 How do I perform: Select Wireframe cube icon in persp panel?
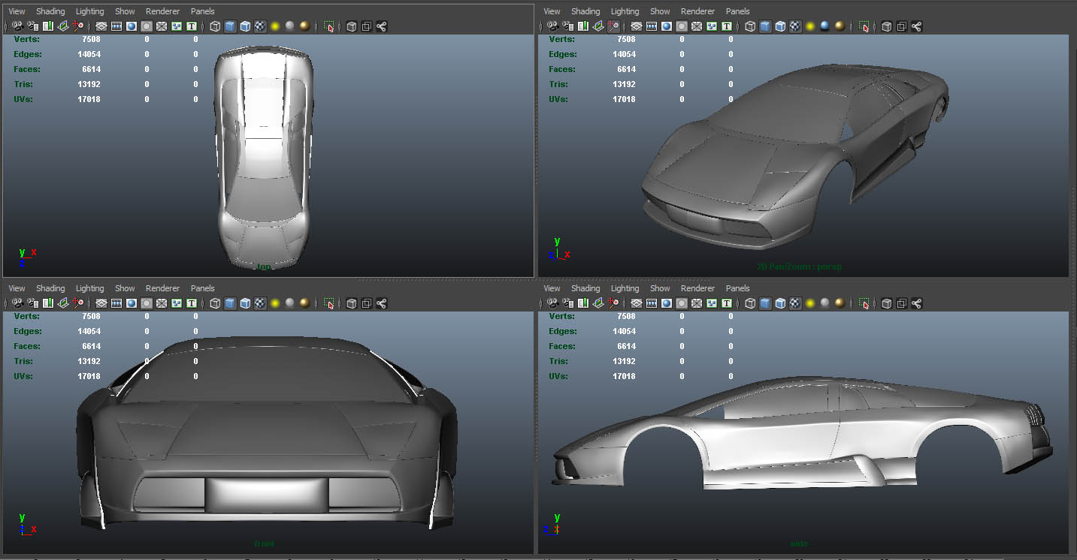750,26
